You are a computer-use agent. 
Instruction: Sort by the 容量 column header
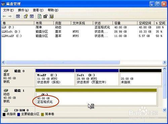[x=125, y=23]
